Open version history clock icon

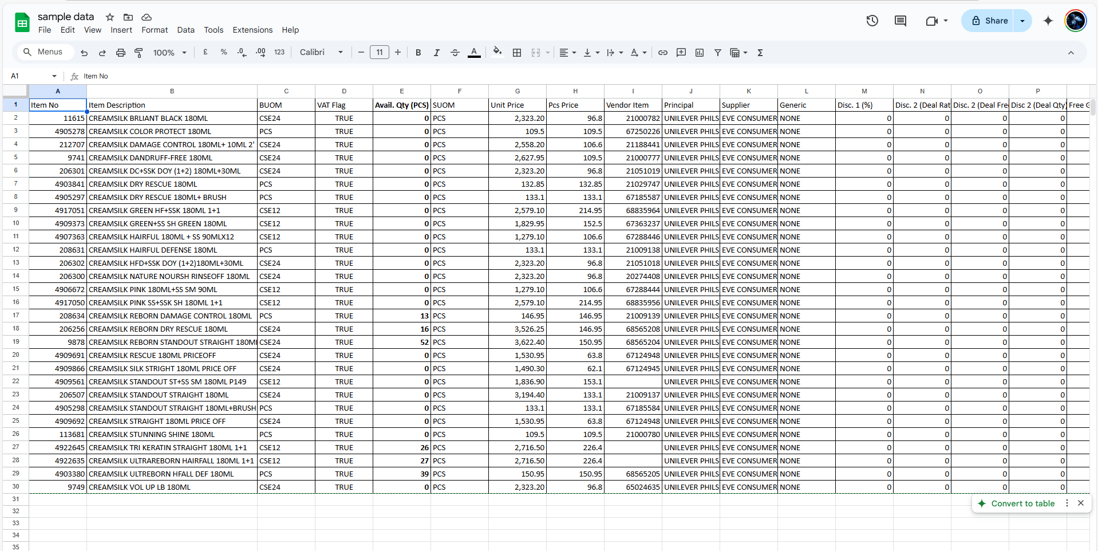(872, 21)
